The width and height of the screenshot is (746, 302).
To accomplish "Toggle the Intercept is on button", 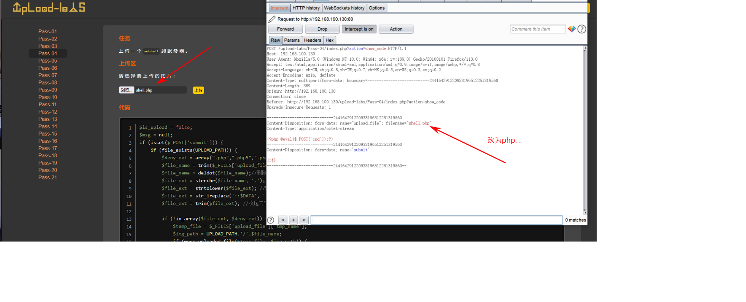I will point(359,29).
